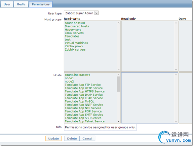Select Template App POP Service
This screenshot has width=193, height=146.
(83, 111)
